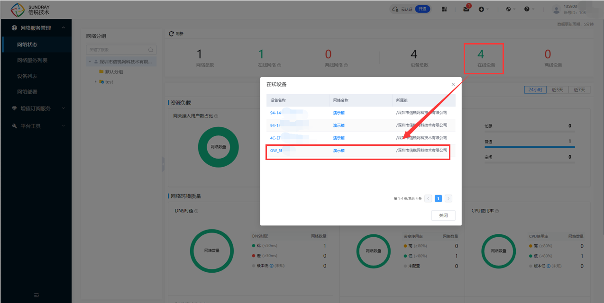This screenshot has height=303, width=604.
Task: Click the refresh (刷新) icon
Action: [x=172, y=34]
